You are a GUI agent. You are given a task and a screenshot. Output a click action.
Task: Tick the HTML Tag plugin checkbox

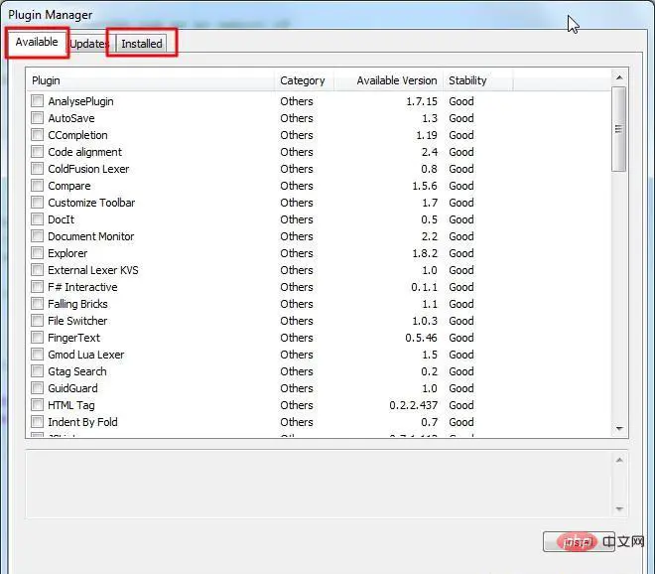coord(37,405)
